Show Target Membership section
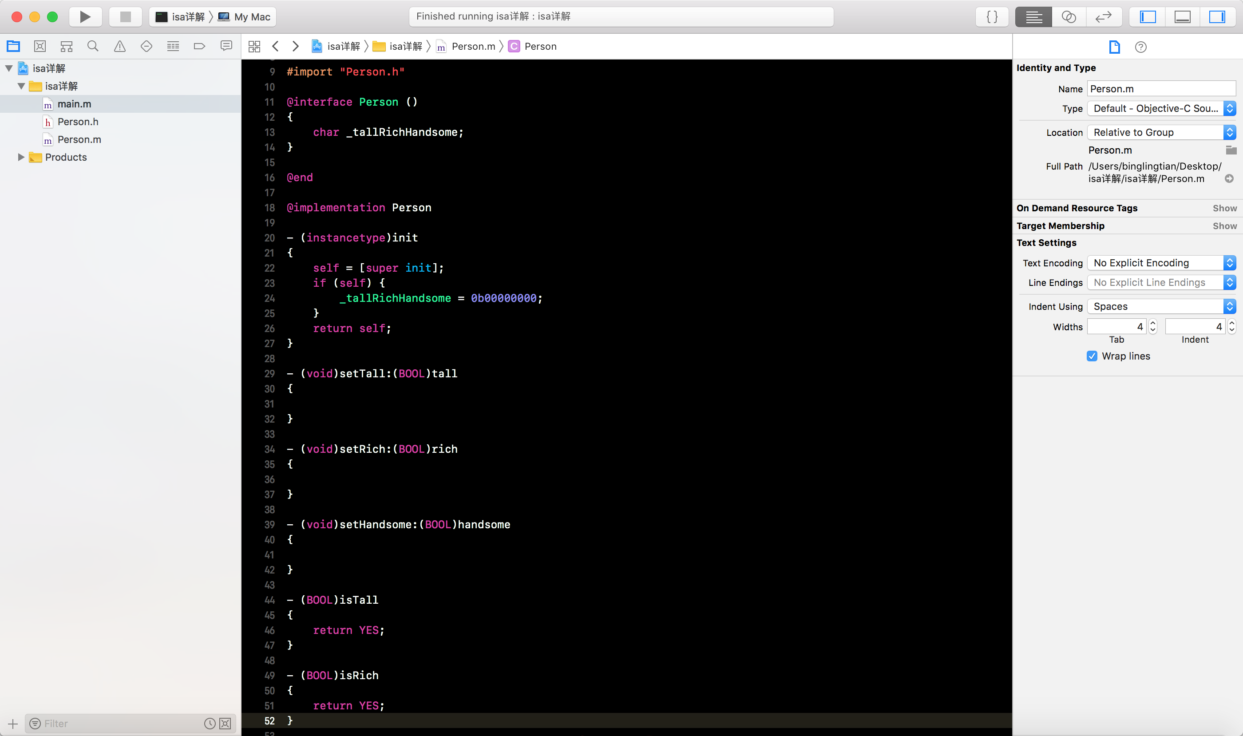The width and height of the screenshot is (1243, 736). 1225,226
